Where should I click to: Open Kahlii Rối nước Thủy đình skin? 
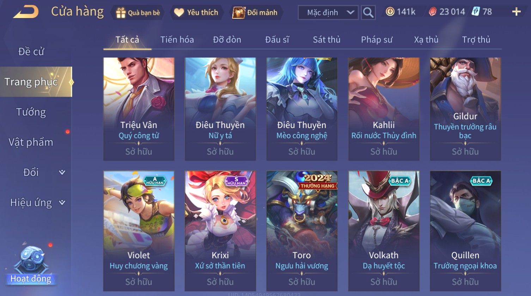click(x=384, y=109)
